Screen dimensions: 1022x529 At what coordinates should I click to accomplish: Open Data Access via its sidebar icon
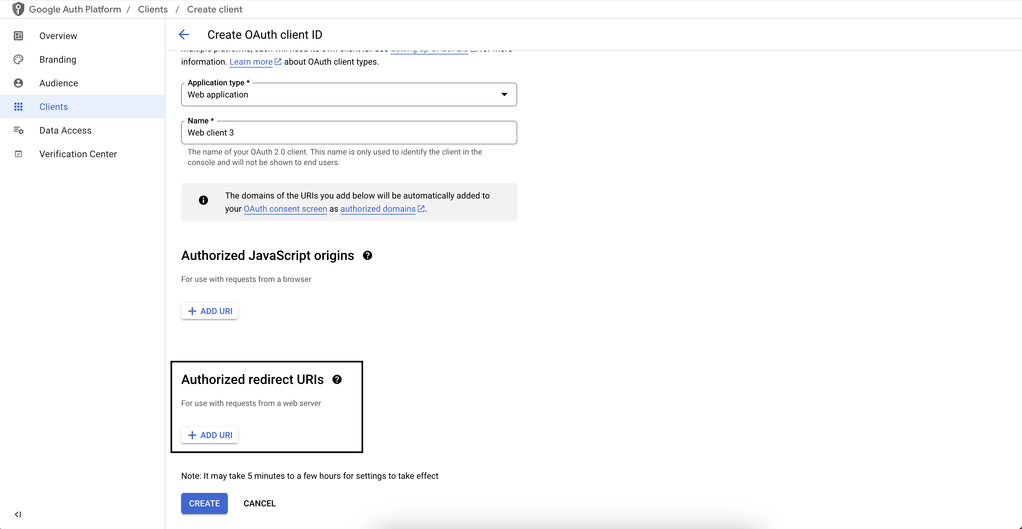coord(19,130)
